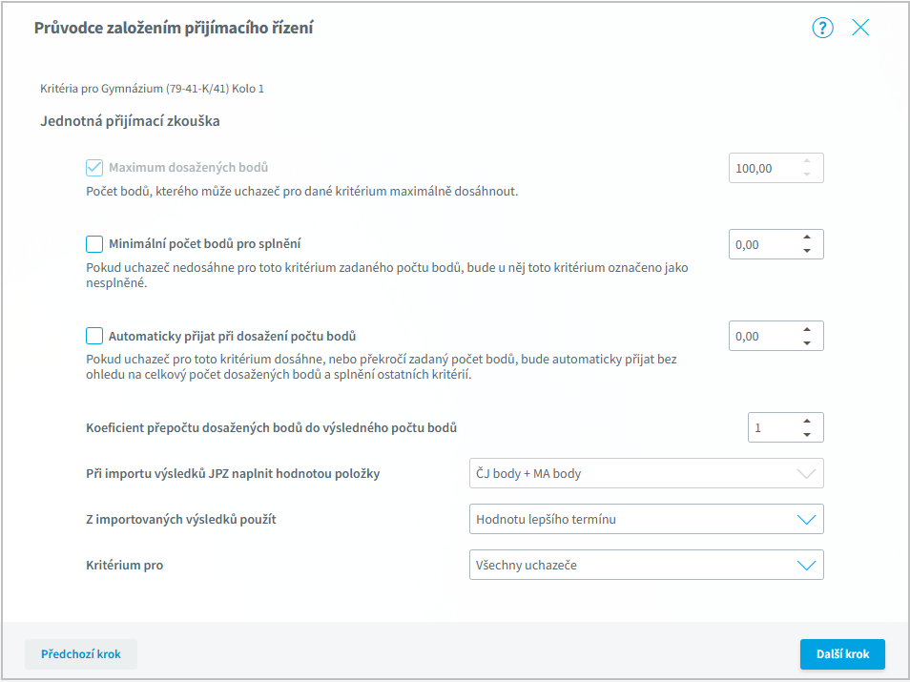Close the wizard with the X icon
910x682 pixels.
coord(860,28)
